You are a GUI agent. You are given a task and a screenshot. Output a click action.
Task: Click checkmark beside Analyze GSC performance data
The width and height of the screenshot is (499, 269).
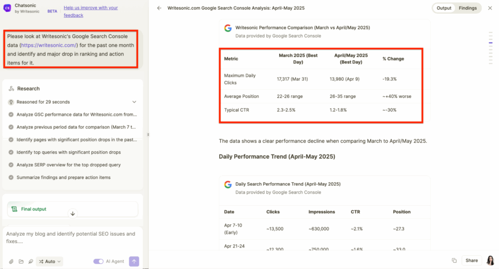tap(11, 115)
